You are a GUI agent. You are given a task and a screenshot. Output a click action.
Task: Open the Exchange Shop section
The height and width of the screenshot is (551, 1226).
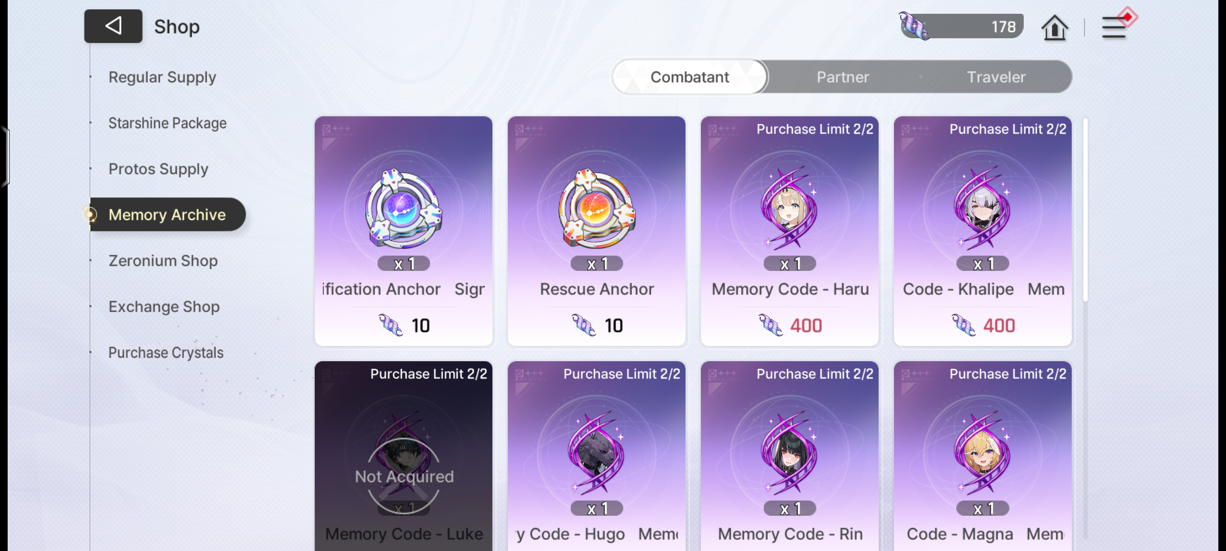(x=164, y=307)
